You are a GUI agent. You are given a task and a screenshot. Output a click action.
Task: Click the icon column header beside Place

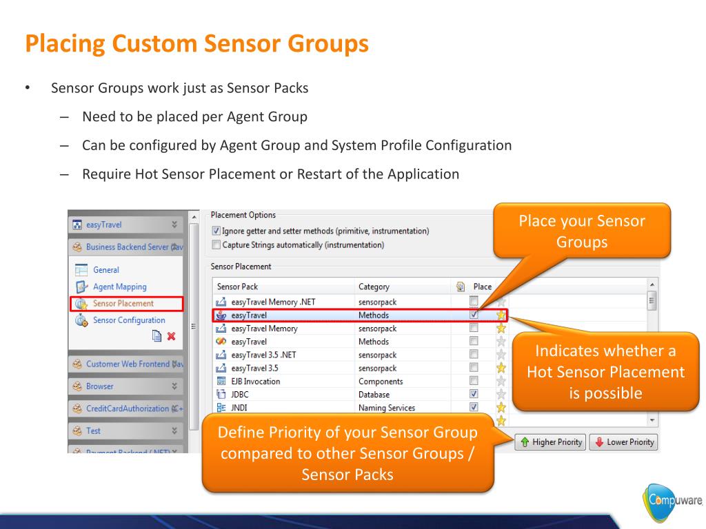point(460,287)
